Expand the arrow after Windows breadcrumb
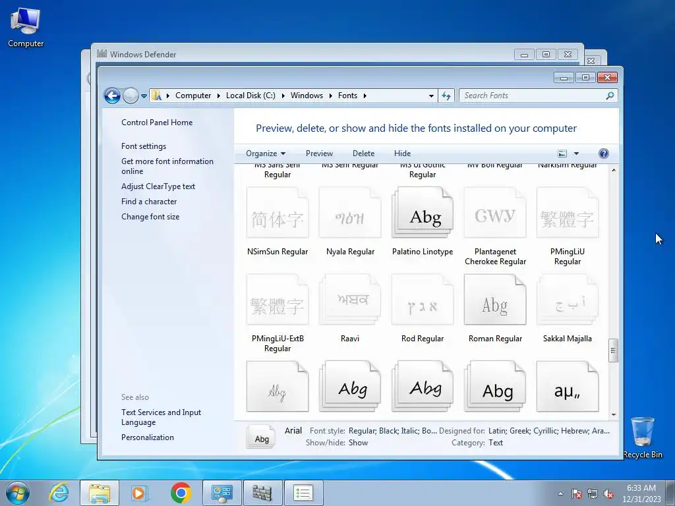The image size is (675, 506). (x=331, y=96)
